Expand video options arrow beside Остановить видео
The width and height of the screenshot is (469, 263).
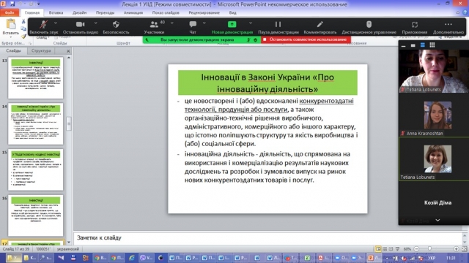click(x=95, y=23)
